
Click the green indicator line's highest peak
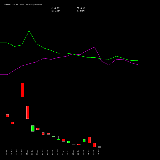tap(29, 31)
